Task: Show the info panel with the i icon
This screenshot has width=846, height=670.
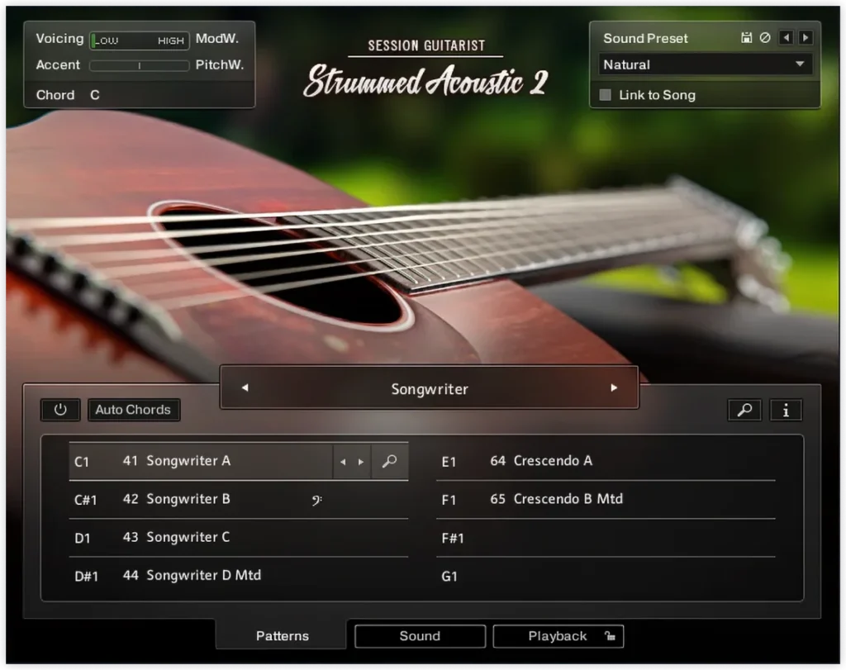Action: pos(786,411)
